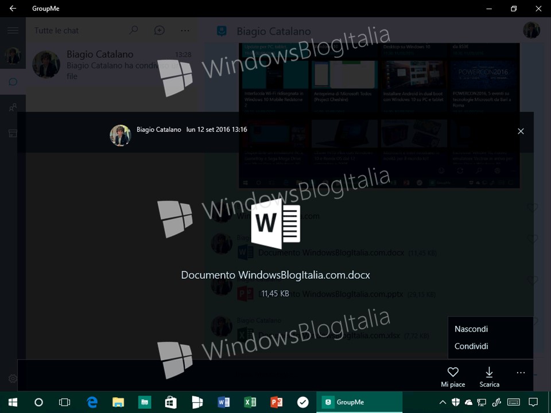The width and height of the screenshot is (551, 413).
Task: Open the user profile picture in sidebar
Action: 13,56
